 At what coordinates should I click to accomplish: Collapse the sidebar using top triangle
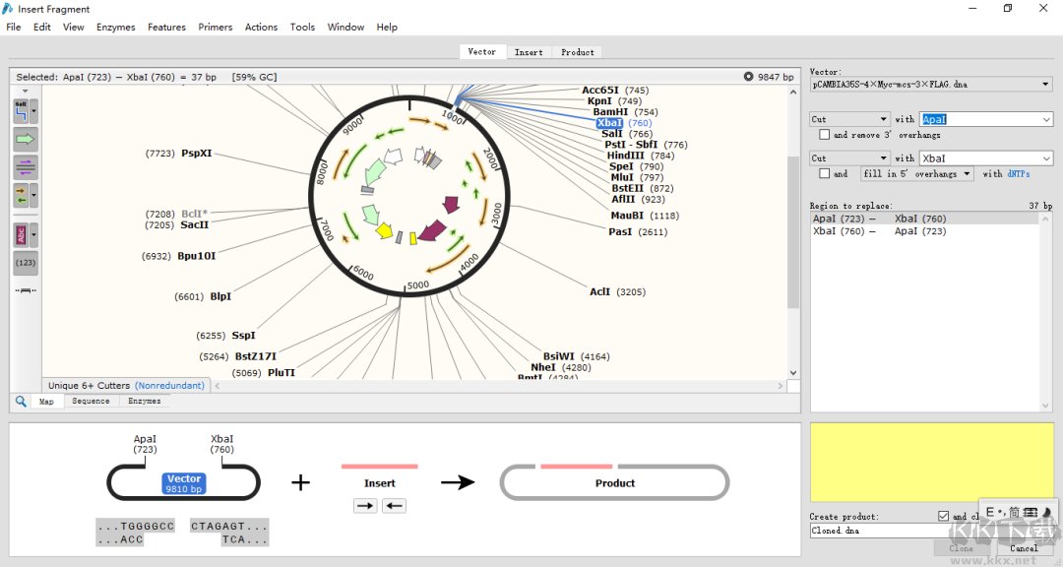tap(25, 91)
